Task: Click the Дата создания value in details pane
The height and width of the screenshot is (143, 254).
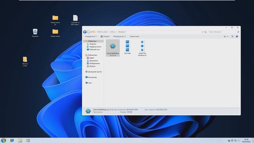Action: click(x=162, y=110)
